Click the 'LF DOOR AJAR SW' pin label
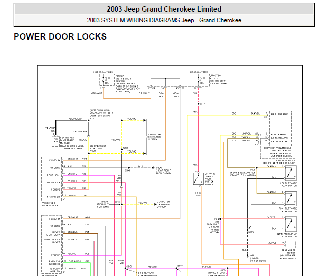319x276 pixels. click(55, 270)
